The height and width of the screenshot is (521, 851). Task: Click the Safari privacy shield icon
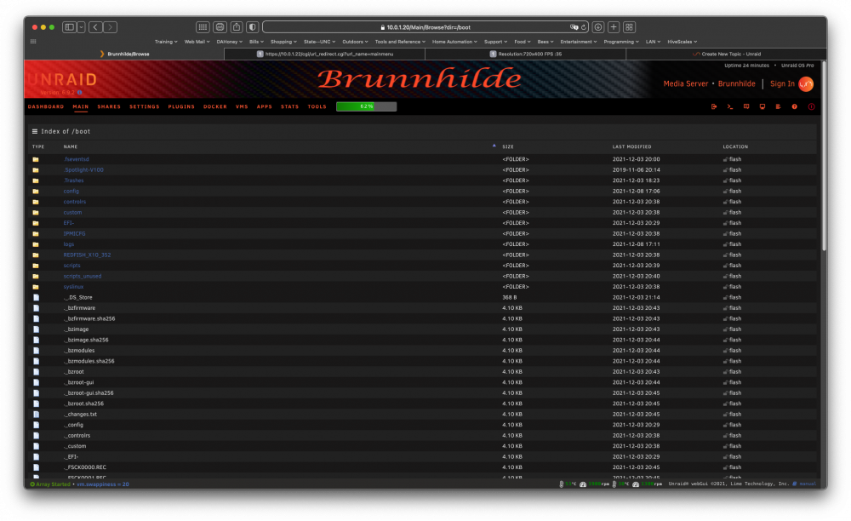click(x=253, y=27)
